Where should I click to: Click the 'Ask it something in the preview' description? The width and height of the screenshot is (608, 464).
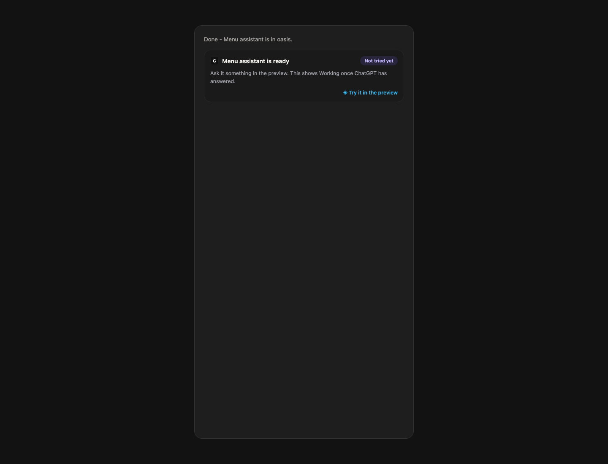pos(299,77)
